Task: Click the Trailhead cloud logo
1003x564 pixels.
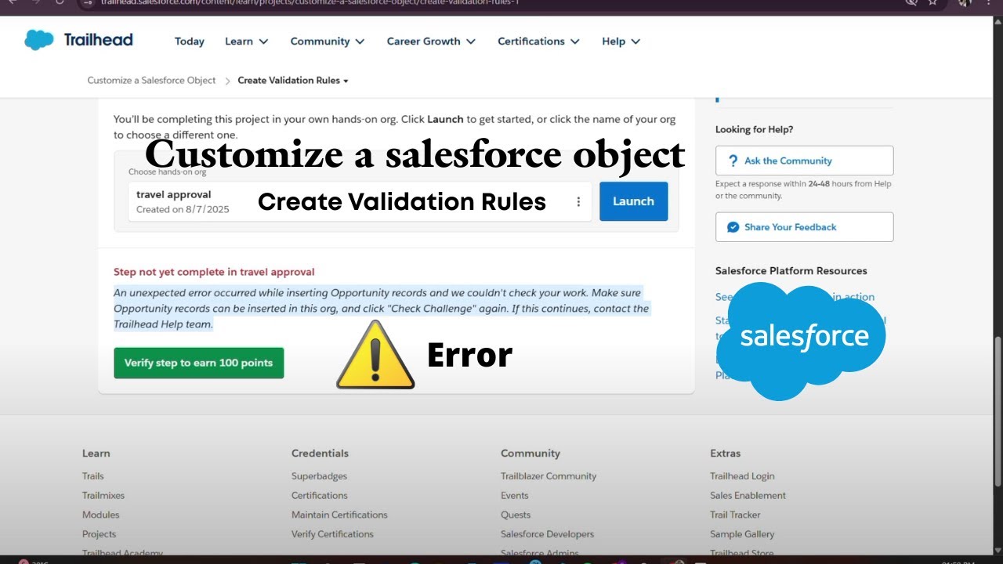Action: (x=38, y=40)
